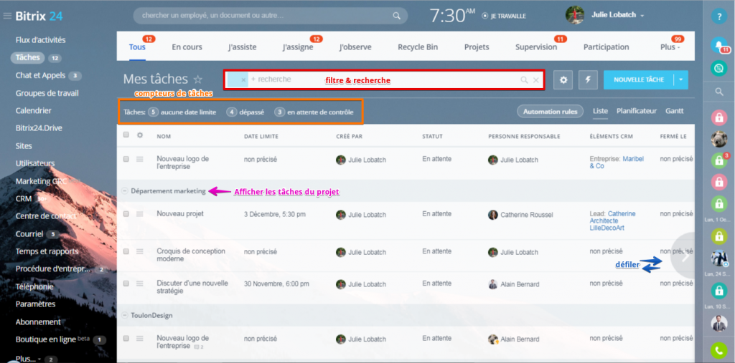Open the Julie Lobatch user menu arrow
This screenshot has height=363, width=735.
point(642,16)
